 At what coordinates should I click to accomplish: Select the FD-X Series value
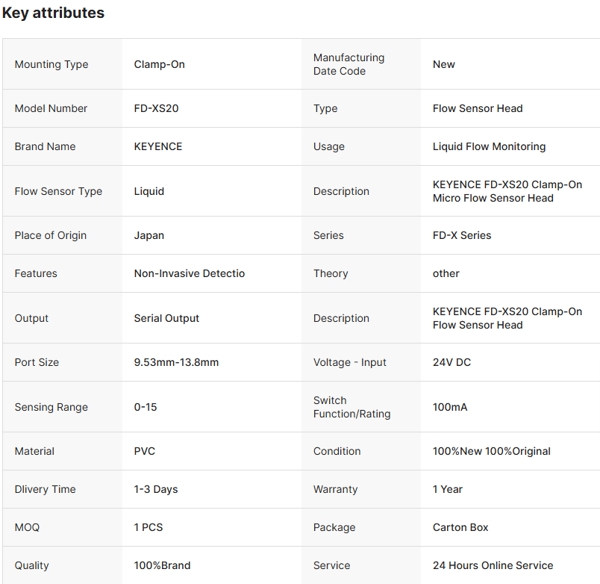[x=461, y=235]
